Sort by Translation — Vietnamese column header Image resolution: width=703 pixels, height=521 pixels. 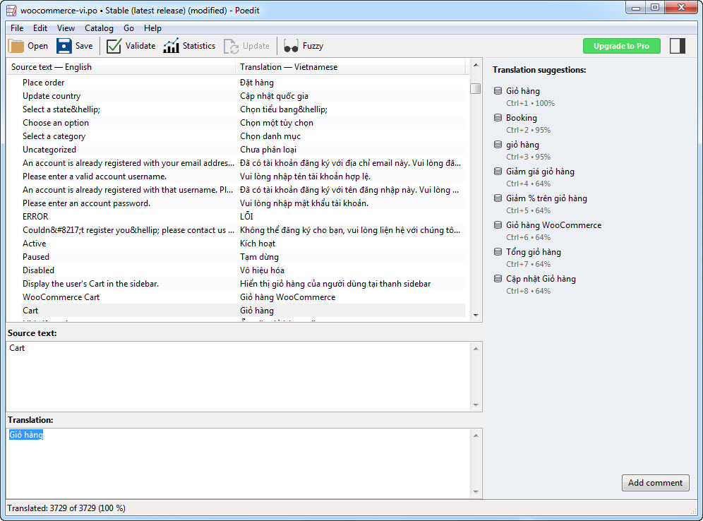tap(349, 67)
